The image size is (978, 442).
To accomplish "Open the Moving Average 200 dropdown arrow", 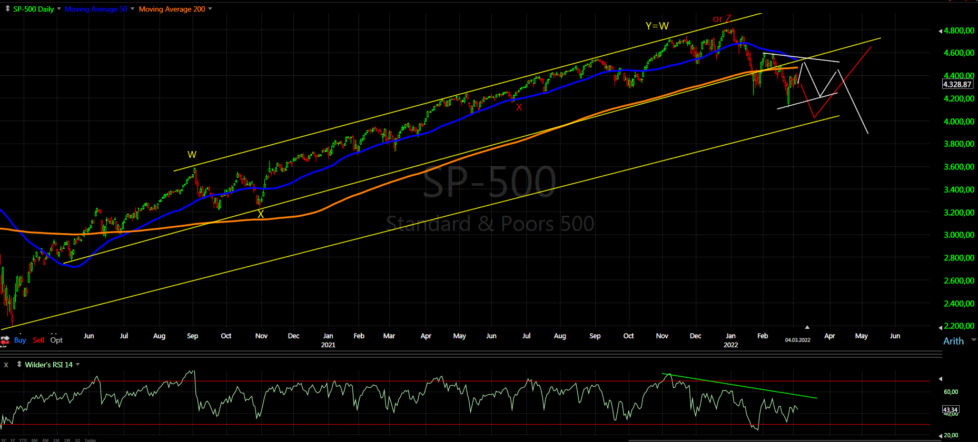I will [210, 9].
